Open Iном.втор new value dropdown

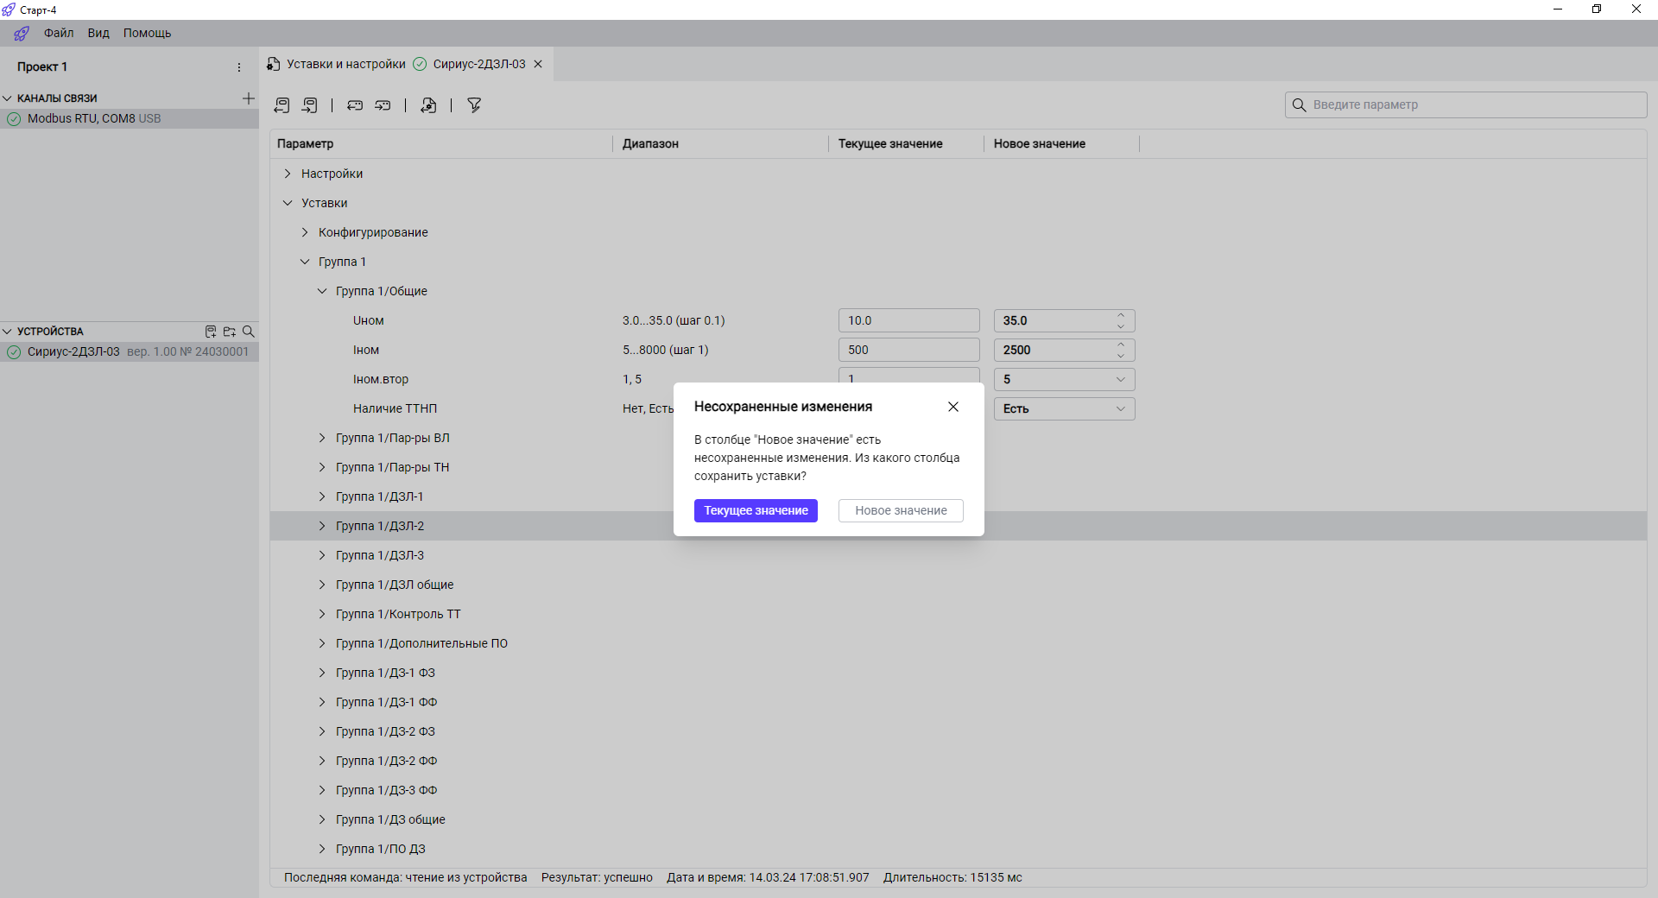1120,380
